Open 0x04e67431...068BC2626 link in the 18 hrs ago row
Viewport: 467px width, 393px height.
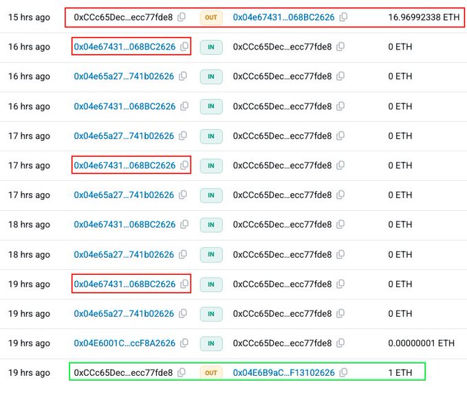click(x=124, y=225)
